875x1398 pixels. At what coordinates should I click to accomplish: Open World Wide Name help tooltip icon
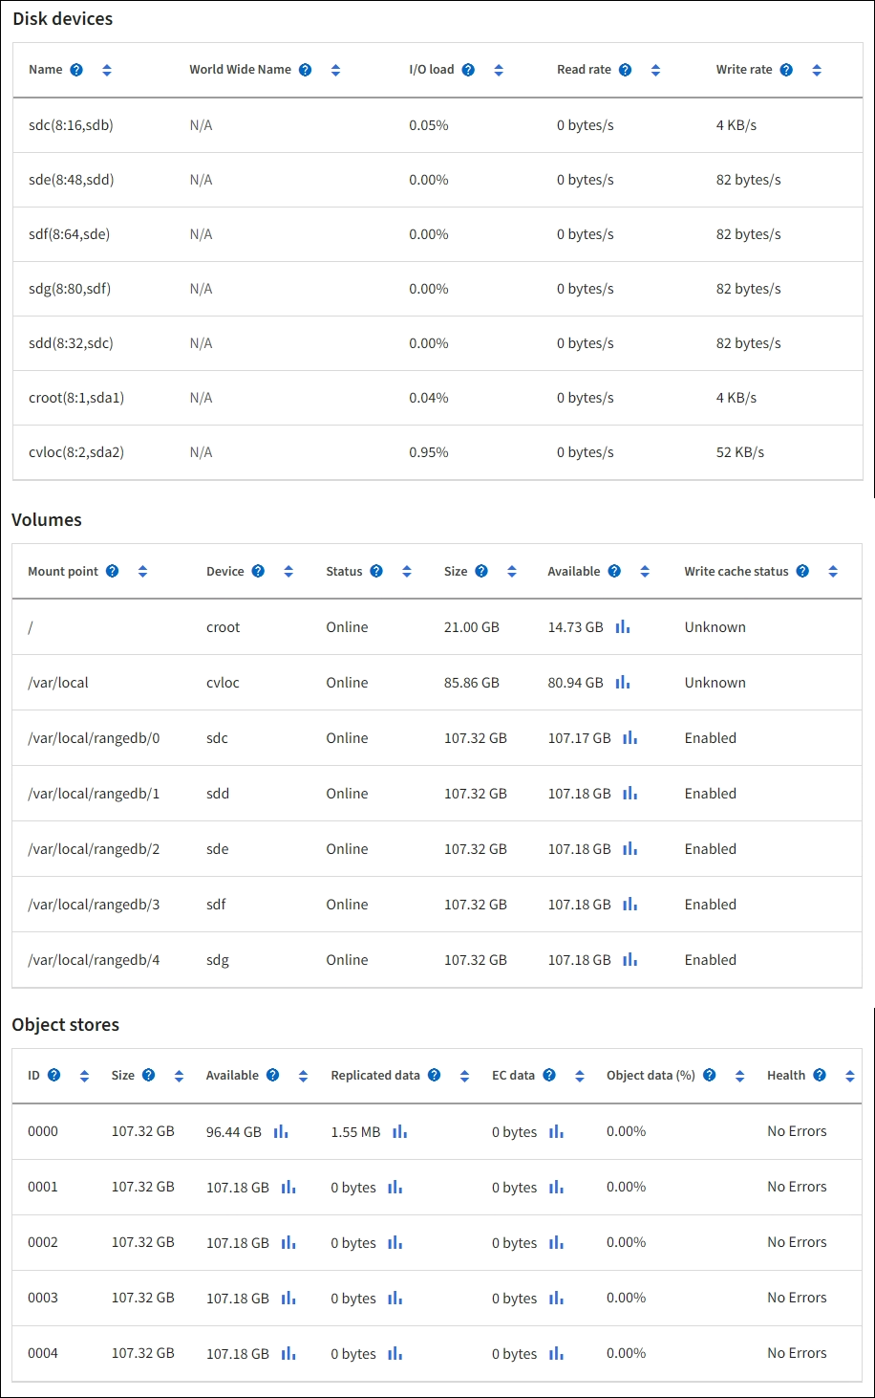click(305, 70)
